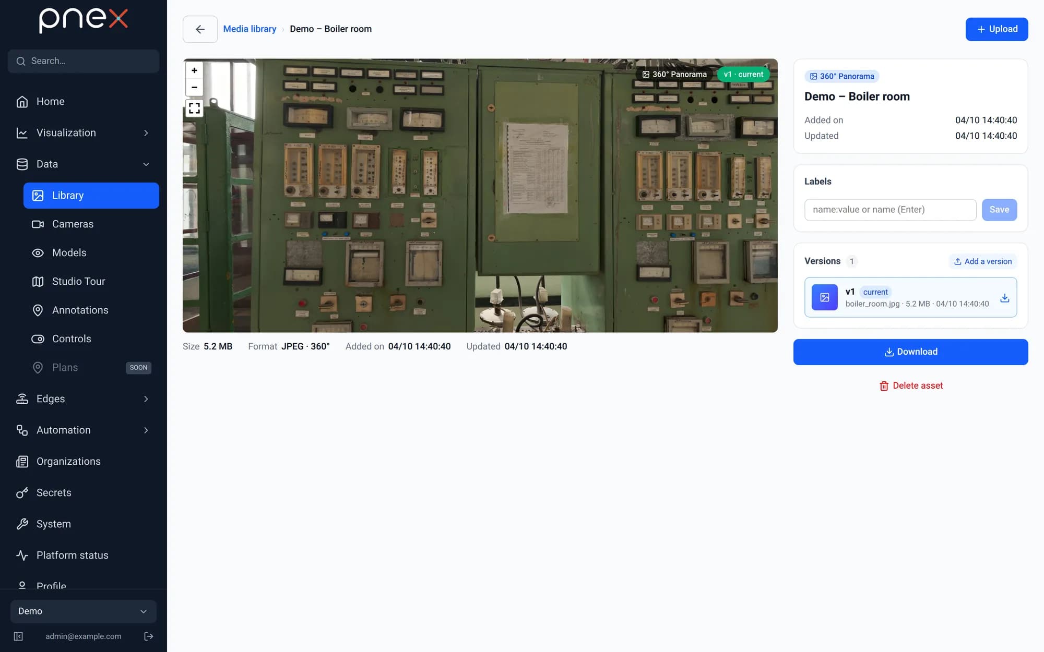Focus the sidebar Search field
The height and width of the screenshot is (652, 1044).
click(x=84, y=61)
